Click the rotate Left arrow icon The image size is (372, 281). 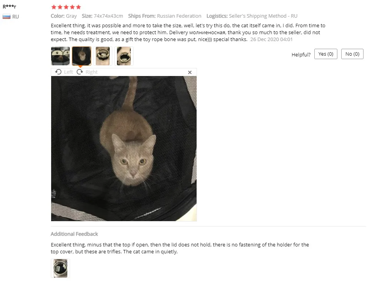58,72
